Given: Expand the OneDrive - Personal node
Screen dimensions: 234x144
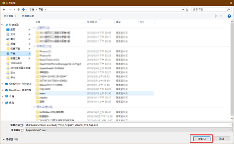Looking at the screenshot, I should coord(2,84).
